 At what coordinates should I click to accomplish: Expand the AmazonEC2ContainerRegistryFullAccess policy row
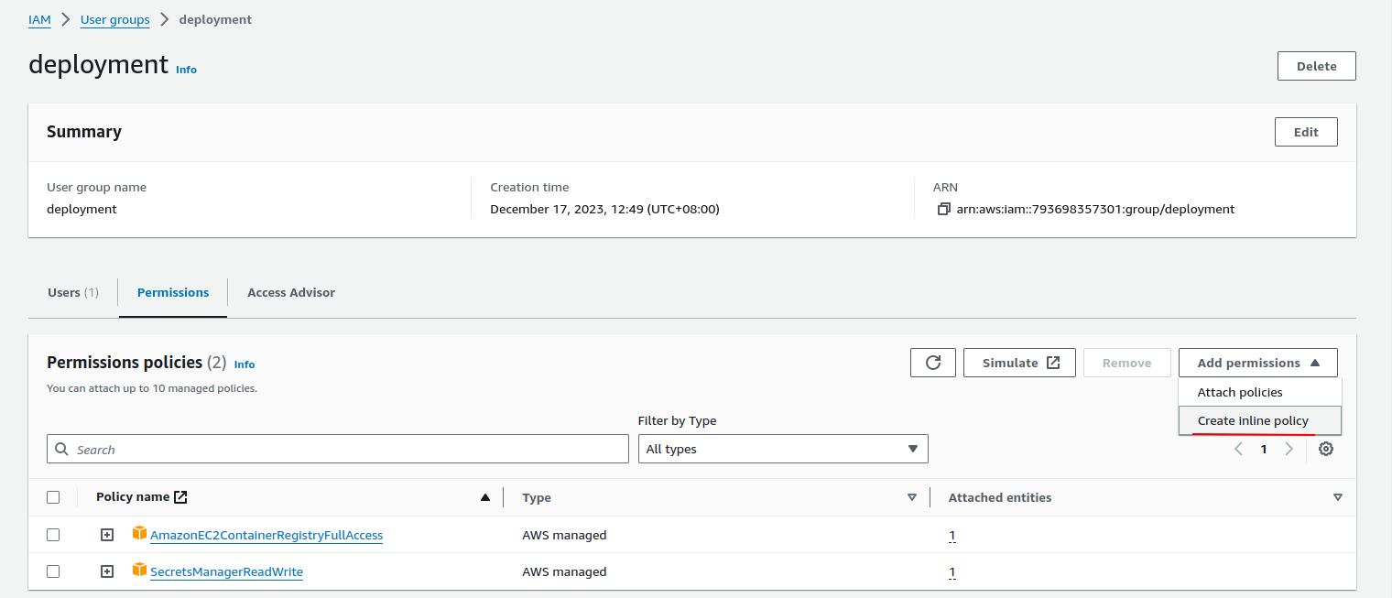tap(107, 535)
